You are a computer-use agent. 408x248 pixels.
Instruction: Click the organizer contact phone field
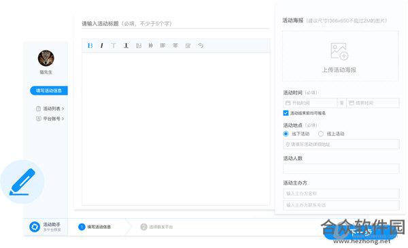tap(341, 205)
